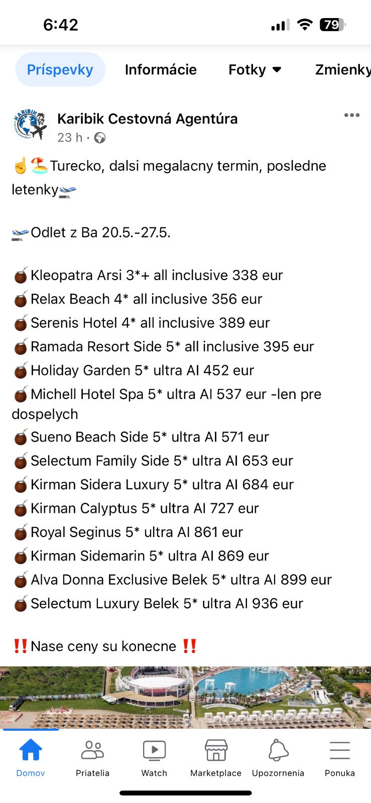Open Karibik Cestovná Agentúra page name
Viewport: 371px width, 803px height.
(148, 119)
